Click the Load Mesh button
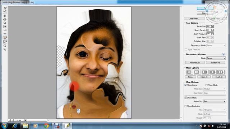The image size is (230, 129). [x=194, y=19]
